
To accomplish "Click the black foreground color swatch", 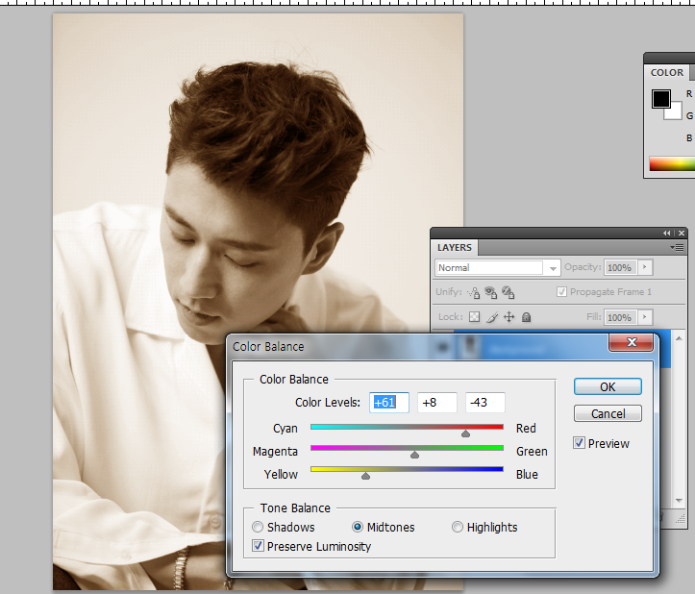I will [660, 98].
